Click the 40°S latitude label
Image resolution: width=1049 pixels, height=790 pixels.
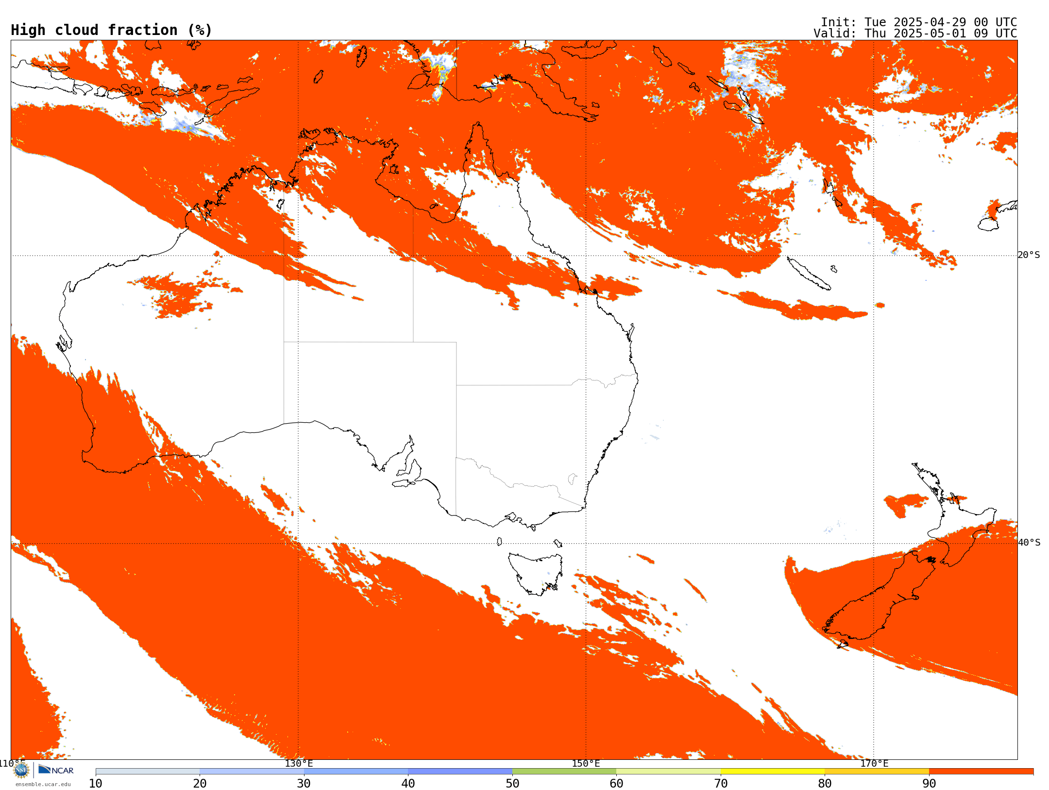coord(1029,543)
